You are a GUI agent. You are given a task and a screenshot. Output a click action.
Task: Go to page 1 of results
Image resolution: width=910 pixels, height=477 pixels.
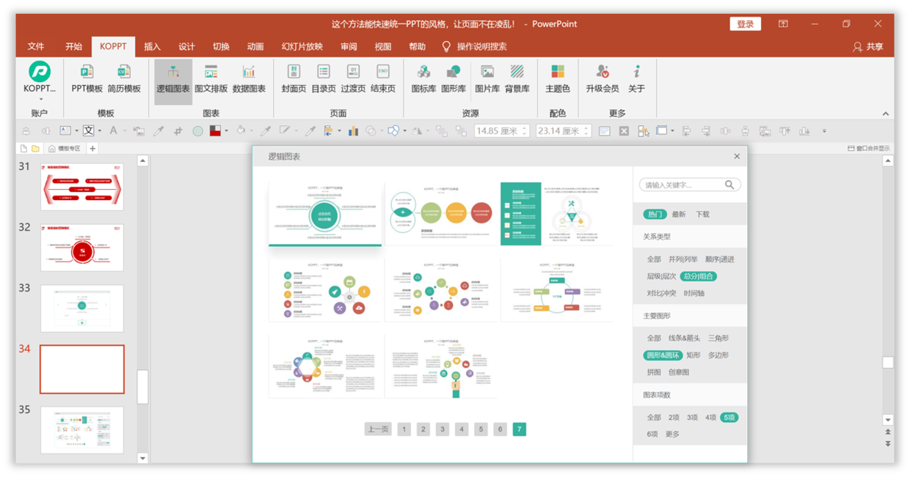(x=404, y=429)
